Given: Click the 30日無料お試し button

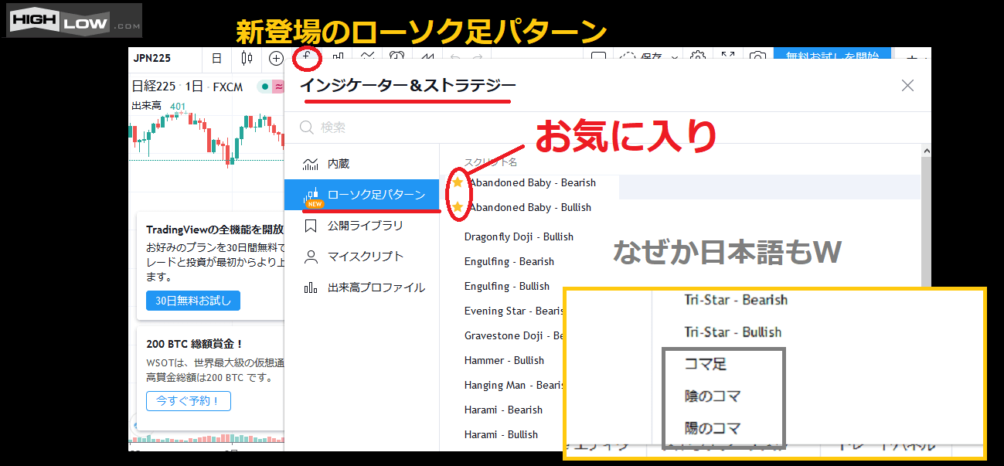Looking at the screenshot, I should pos(192,301).
